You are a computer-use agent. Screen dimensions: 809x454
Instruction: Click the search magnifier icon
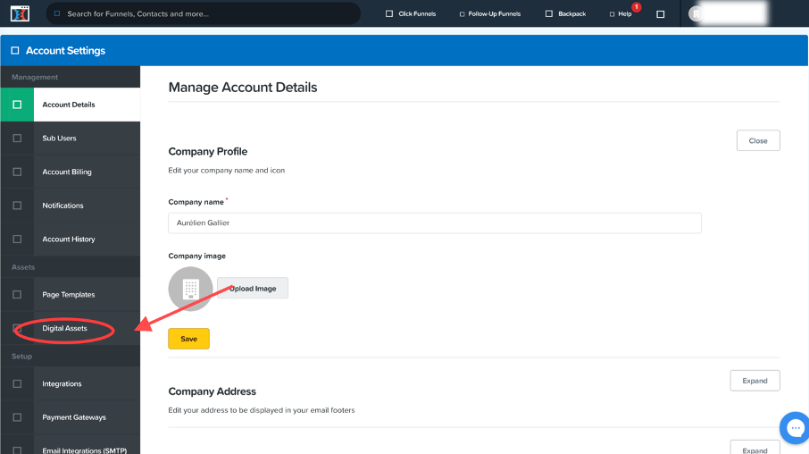point(57,13)
